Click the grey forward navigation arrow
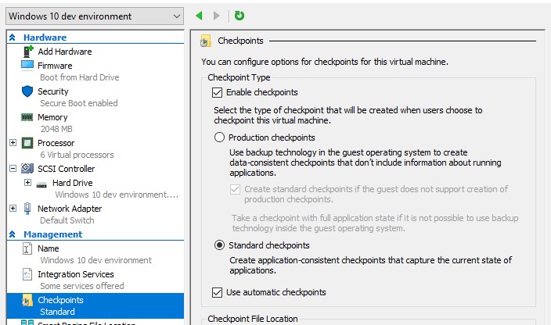The height and width of the screenshot is (325, 551). coord(217,16)
